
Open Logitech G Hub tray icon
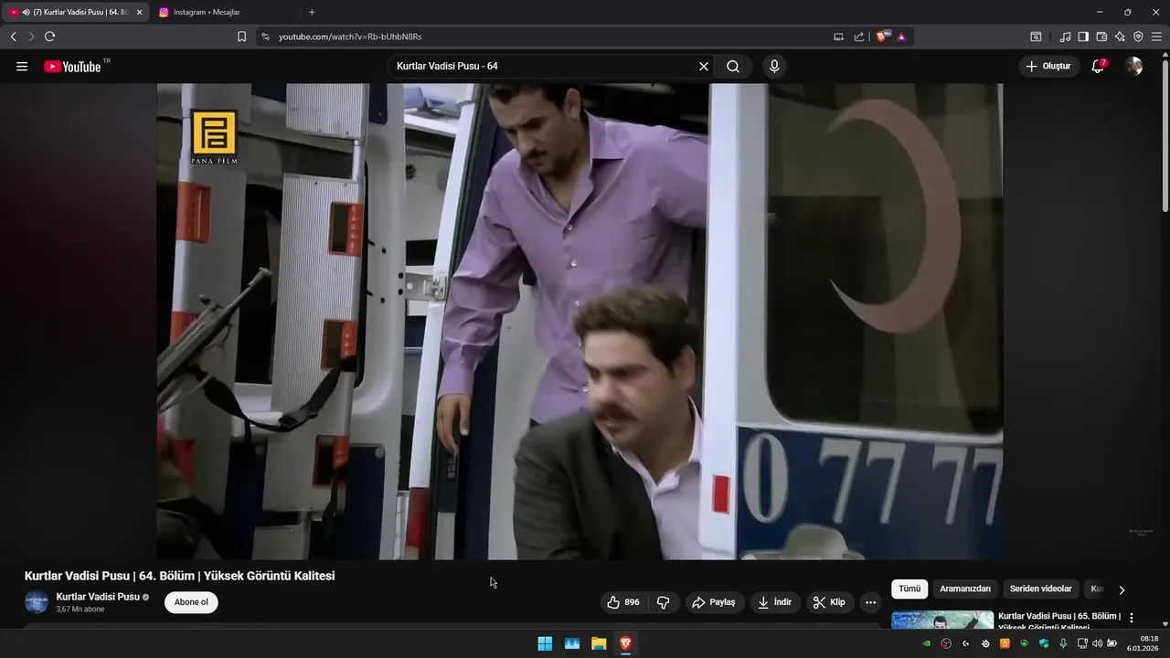(965, 643)
